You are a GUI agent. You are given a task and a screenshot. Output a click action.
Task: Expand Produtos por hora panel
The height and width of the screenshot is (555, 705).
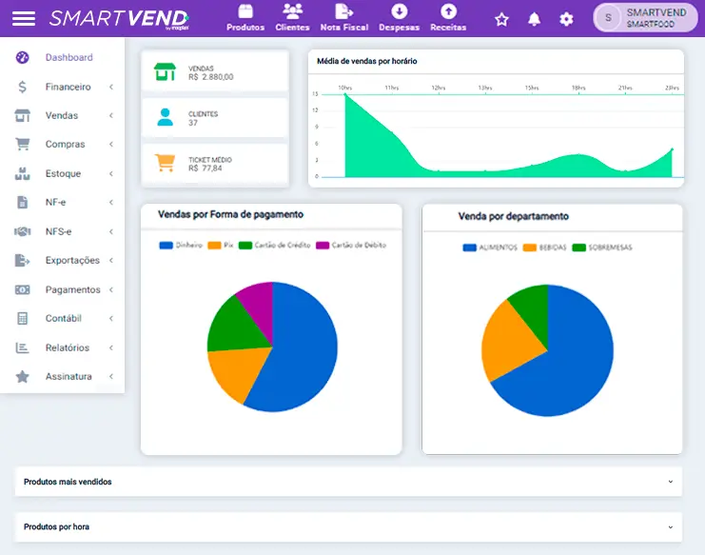(348, 526)
